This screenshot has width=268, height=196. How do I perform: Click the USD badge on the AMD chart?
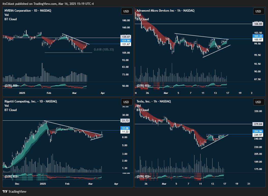[x=258, y=11]
